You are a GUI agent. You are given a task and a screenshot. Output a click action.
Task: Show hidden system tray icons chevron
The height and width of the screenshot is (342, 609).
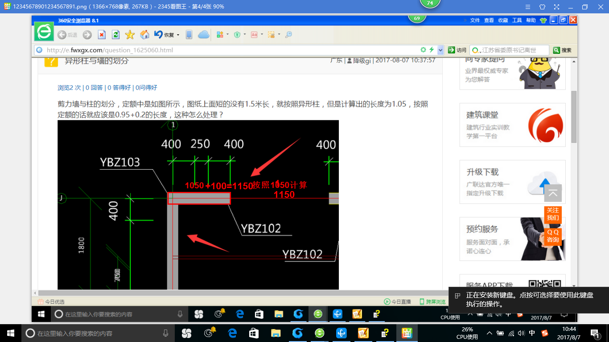click(490, 333)
